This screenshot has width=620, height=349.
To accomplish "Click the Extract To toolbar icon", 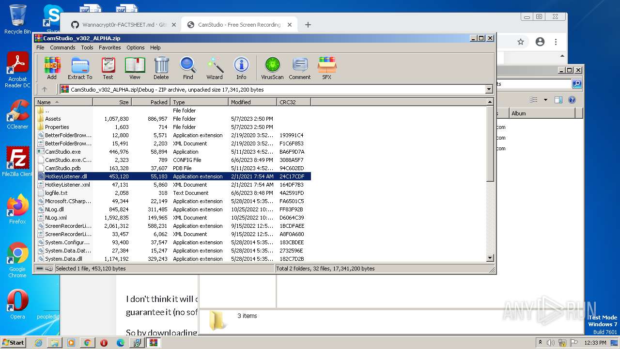I will coord(80,68).
